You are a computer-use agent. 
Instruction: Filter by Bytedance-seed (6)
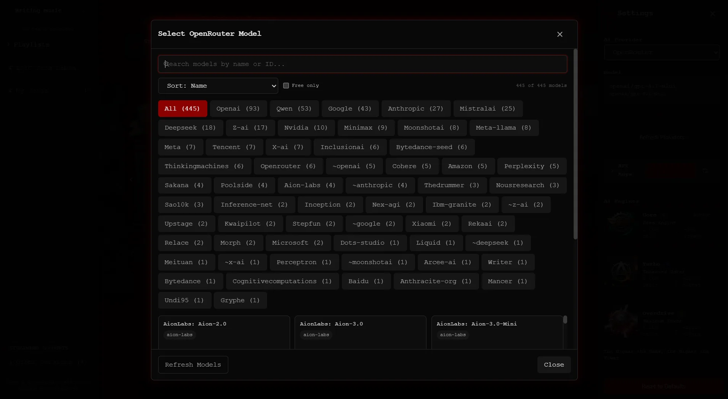point(432,147)
